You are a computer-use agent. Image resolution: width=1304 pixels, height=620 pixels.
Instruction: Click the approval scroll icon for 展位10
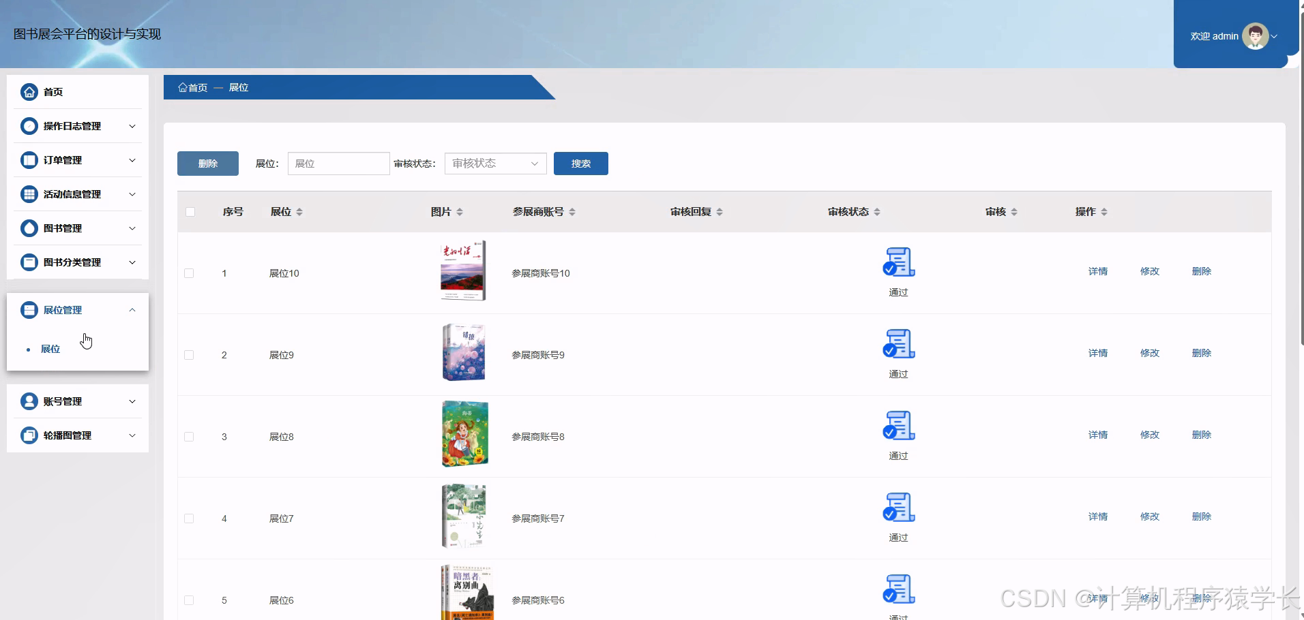[898, 262]
